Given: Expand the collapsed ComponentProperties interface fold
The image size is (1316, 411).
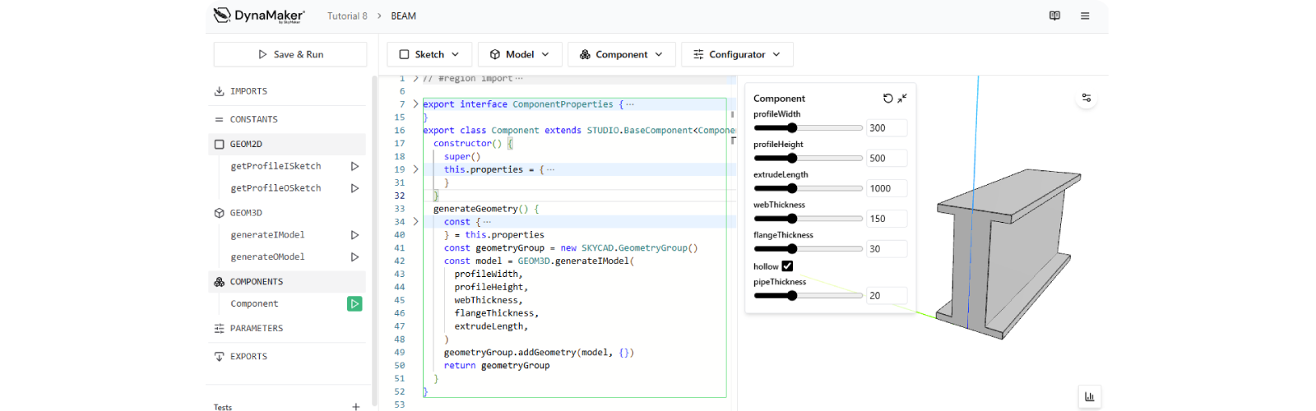Looking at the screenshot, I should coord(415,104).
